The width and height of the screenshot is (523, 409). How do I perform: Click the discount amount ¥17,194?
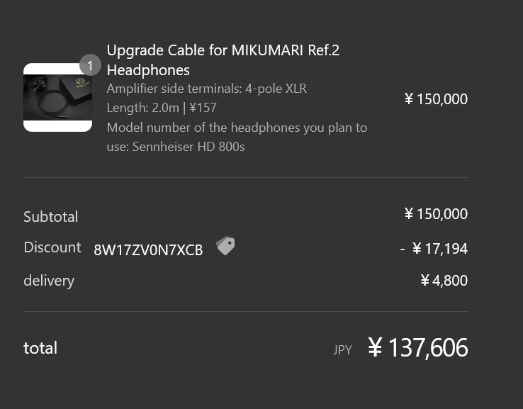coord(434,249)
